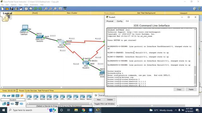Click Set Tiled Background
This screenshot has height=113, width=202.
coord(146,13)
